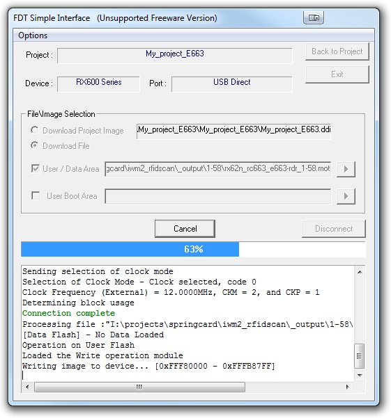Screen dimensions: 391x418
Task: Click the vertical scrollbar thumb in log
Action: click(x=360, y=356)
